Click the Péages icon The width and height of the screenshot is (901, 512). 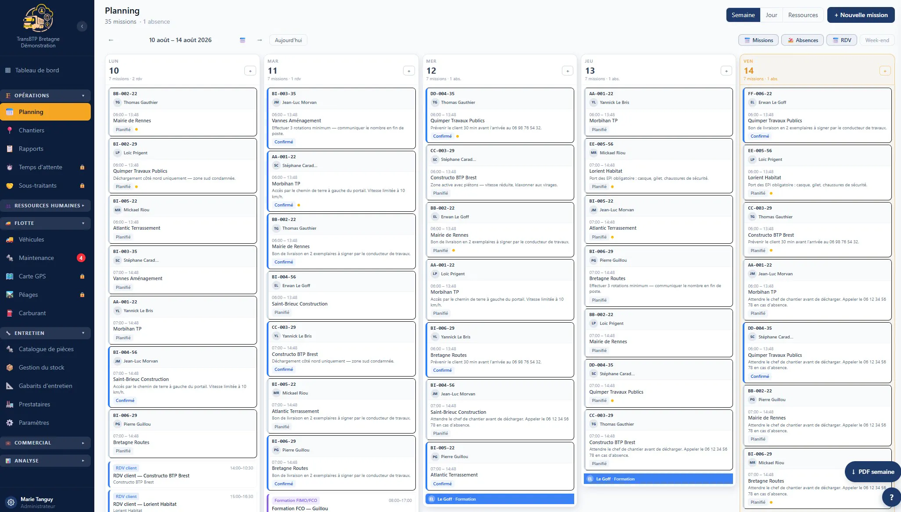[10, 295]
